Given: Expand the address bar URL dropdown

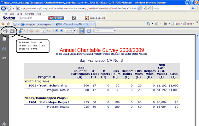Looking at the screenshot, I should 139,9.
